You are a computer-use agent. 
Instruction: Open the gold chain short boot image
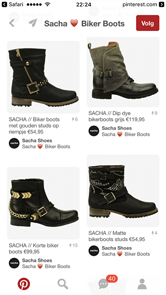[43, 203]
